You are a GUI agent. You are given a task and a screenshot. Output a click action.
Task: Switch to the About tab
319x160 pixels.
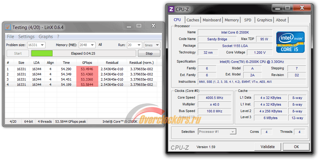[x=281, y=20]
